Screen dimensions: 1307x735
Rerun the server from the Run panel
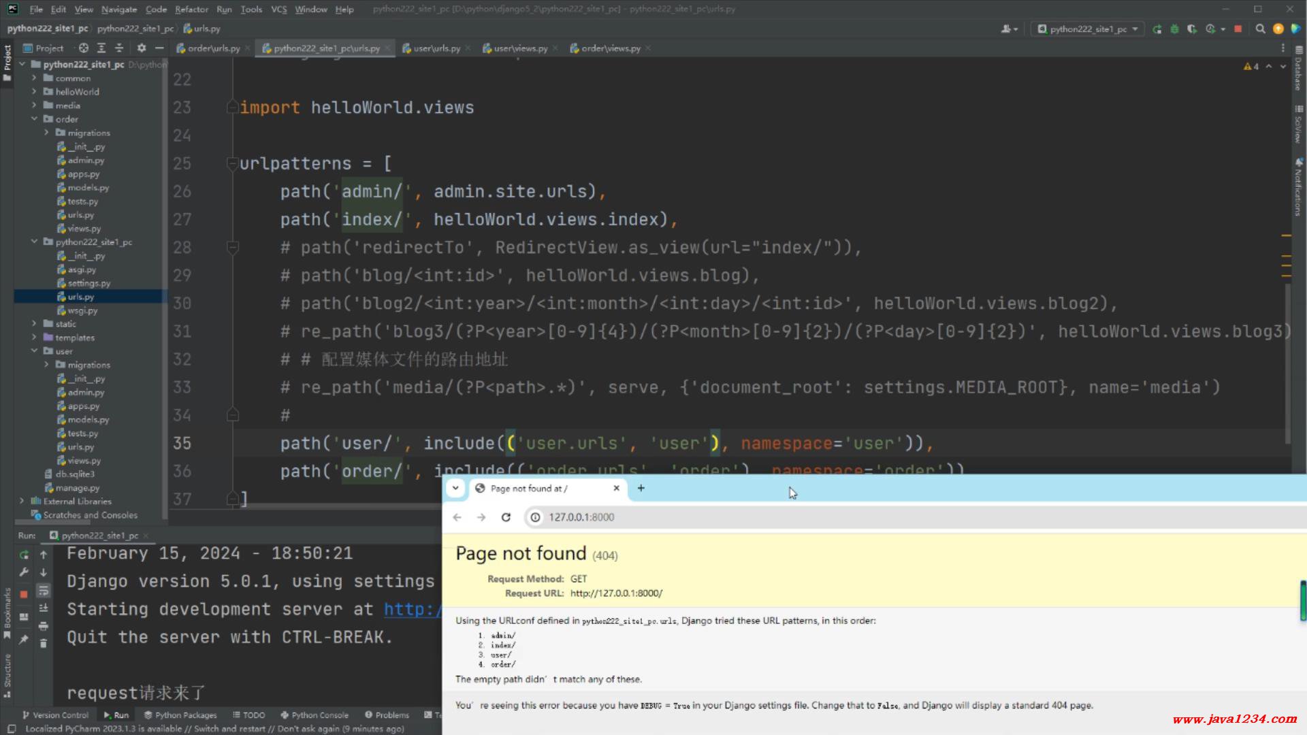(24, 555)
